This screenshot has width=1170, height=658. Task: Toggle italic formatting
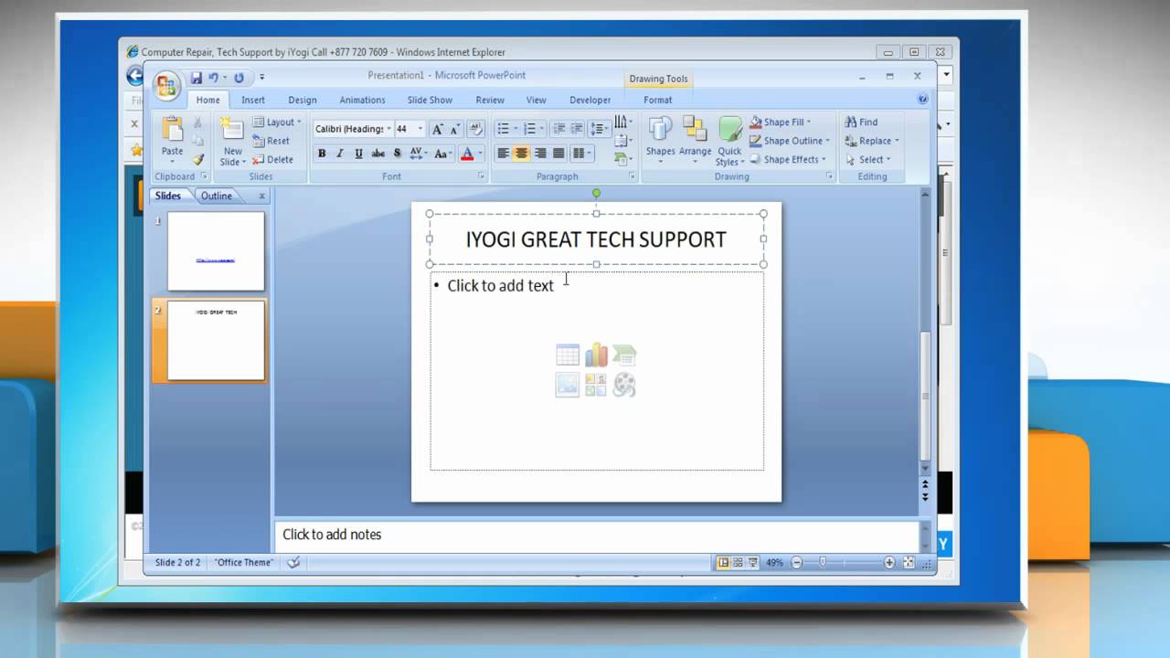(x=340, y=154)
